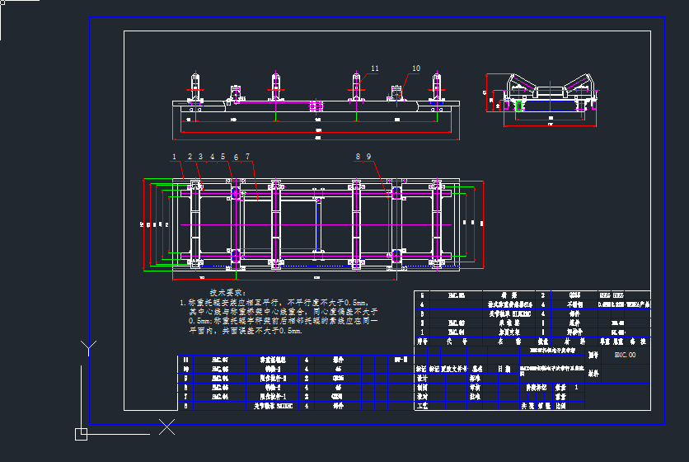The height and width of the screenshot is (462, 689).
Task: Select parts list row number 11
Action: tap(185, 360)
